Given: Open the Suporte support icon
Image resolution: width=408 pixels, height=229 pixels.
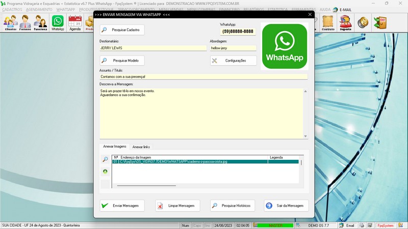Looking at the screenshot, I should click(346, 23).
